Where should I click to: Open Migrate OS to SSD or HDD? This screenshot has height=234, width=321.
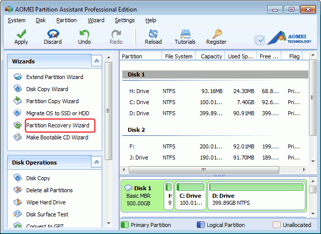pyautogui.click(x=58, y=113)
